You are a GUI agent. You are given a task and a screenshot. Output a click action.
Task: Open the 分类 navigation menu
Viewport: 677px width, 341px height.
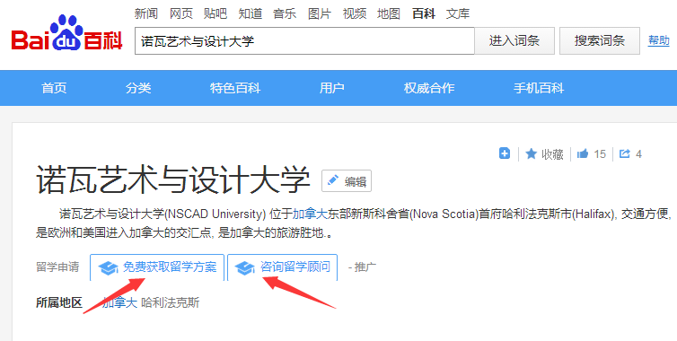[x=138, y=88]
